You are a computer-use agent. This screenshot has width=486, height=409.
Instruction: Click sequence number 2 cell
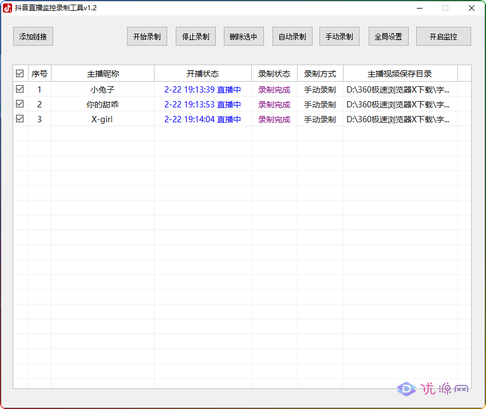tap(39, 105)
